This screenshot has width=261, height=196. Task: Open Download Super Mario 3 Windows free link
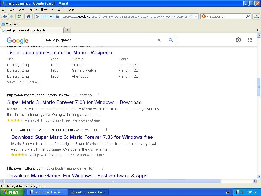tap(82, 137)
